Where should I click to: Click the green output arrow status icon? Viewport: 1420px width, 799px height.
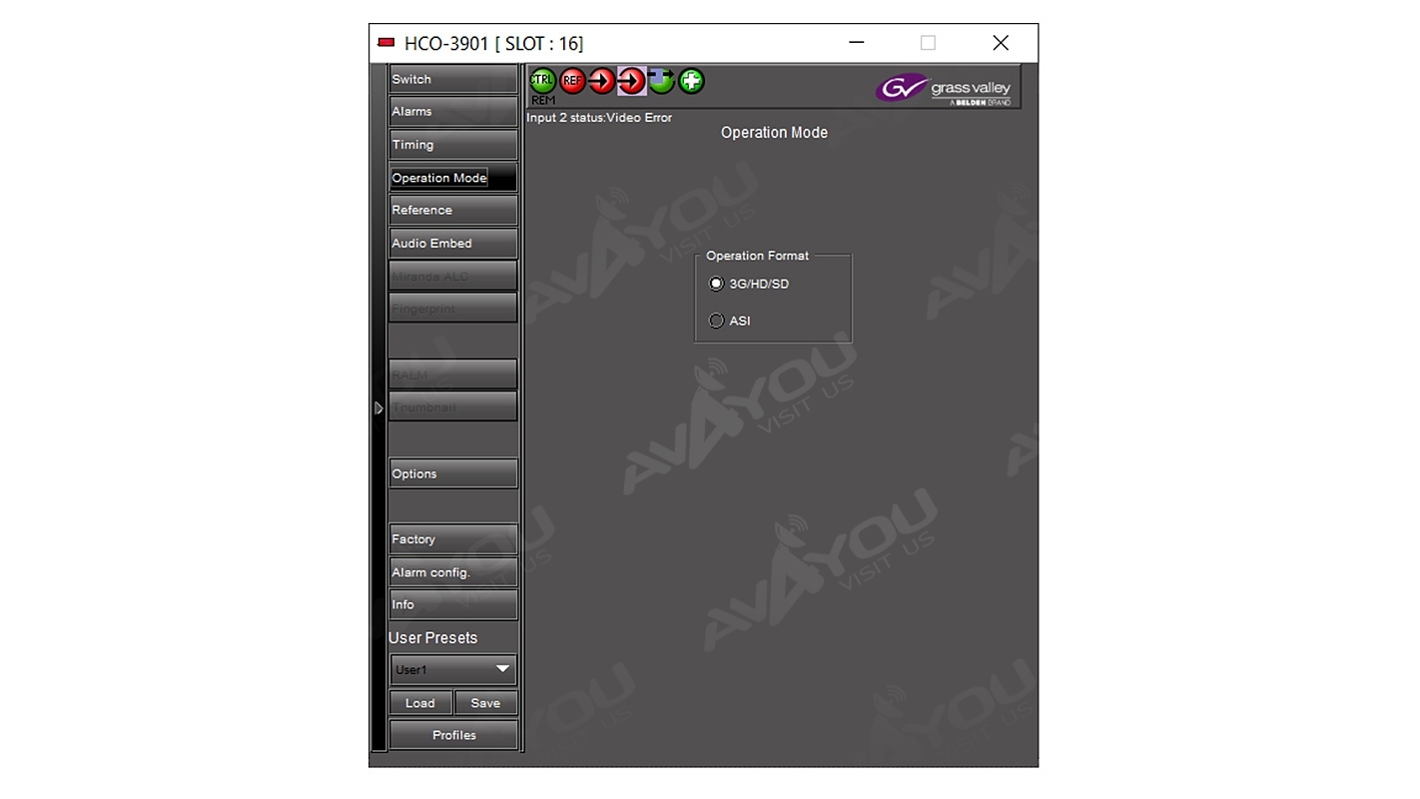tap(661, 81)
